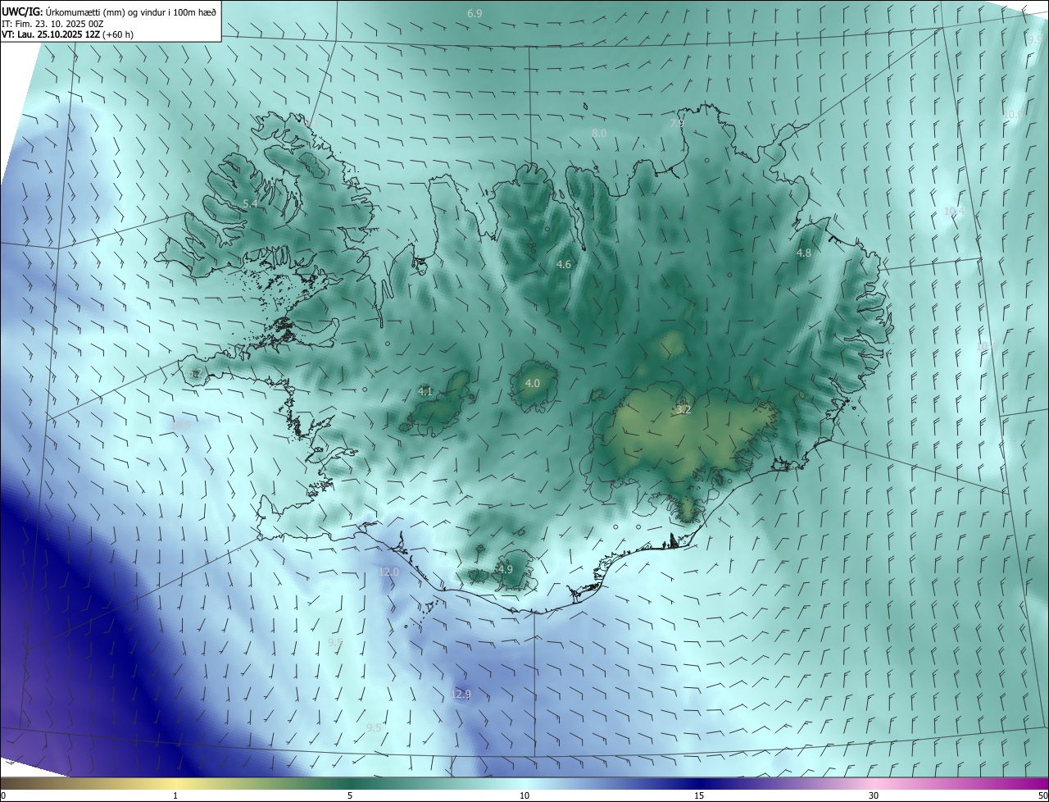The height and width of the screenshot is (802, 1049).
Task: Select the 1 tick on the color scale
Action: click(175, 795)
